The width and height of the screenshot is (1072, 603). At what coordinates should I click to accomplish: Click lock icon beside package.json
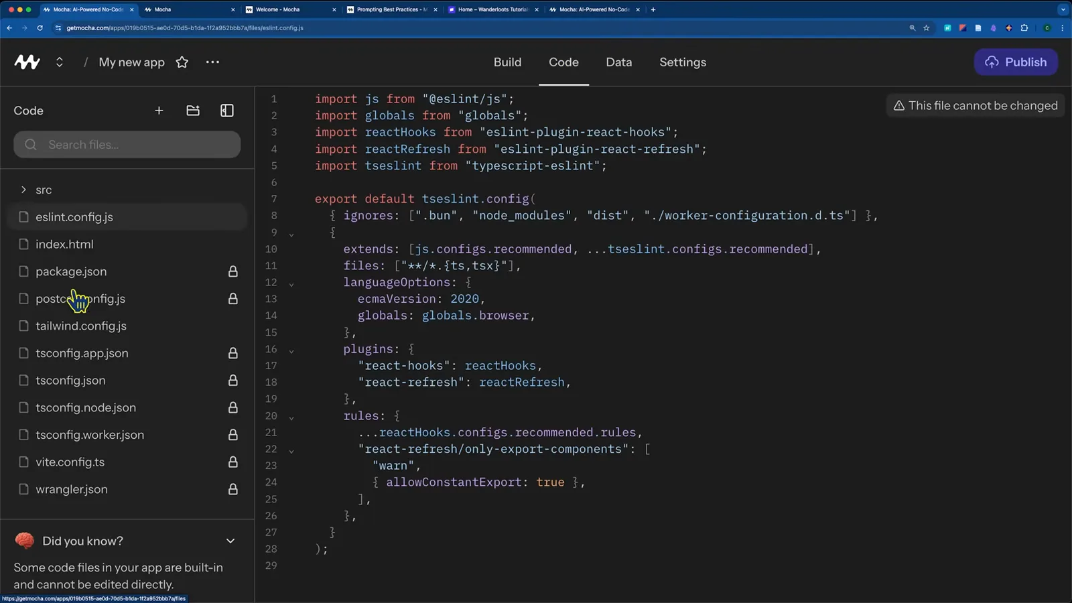[x=233, y=271]
